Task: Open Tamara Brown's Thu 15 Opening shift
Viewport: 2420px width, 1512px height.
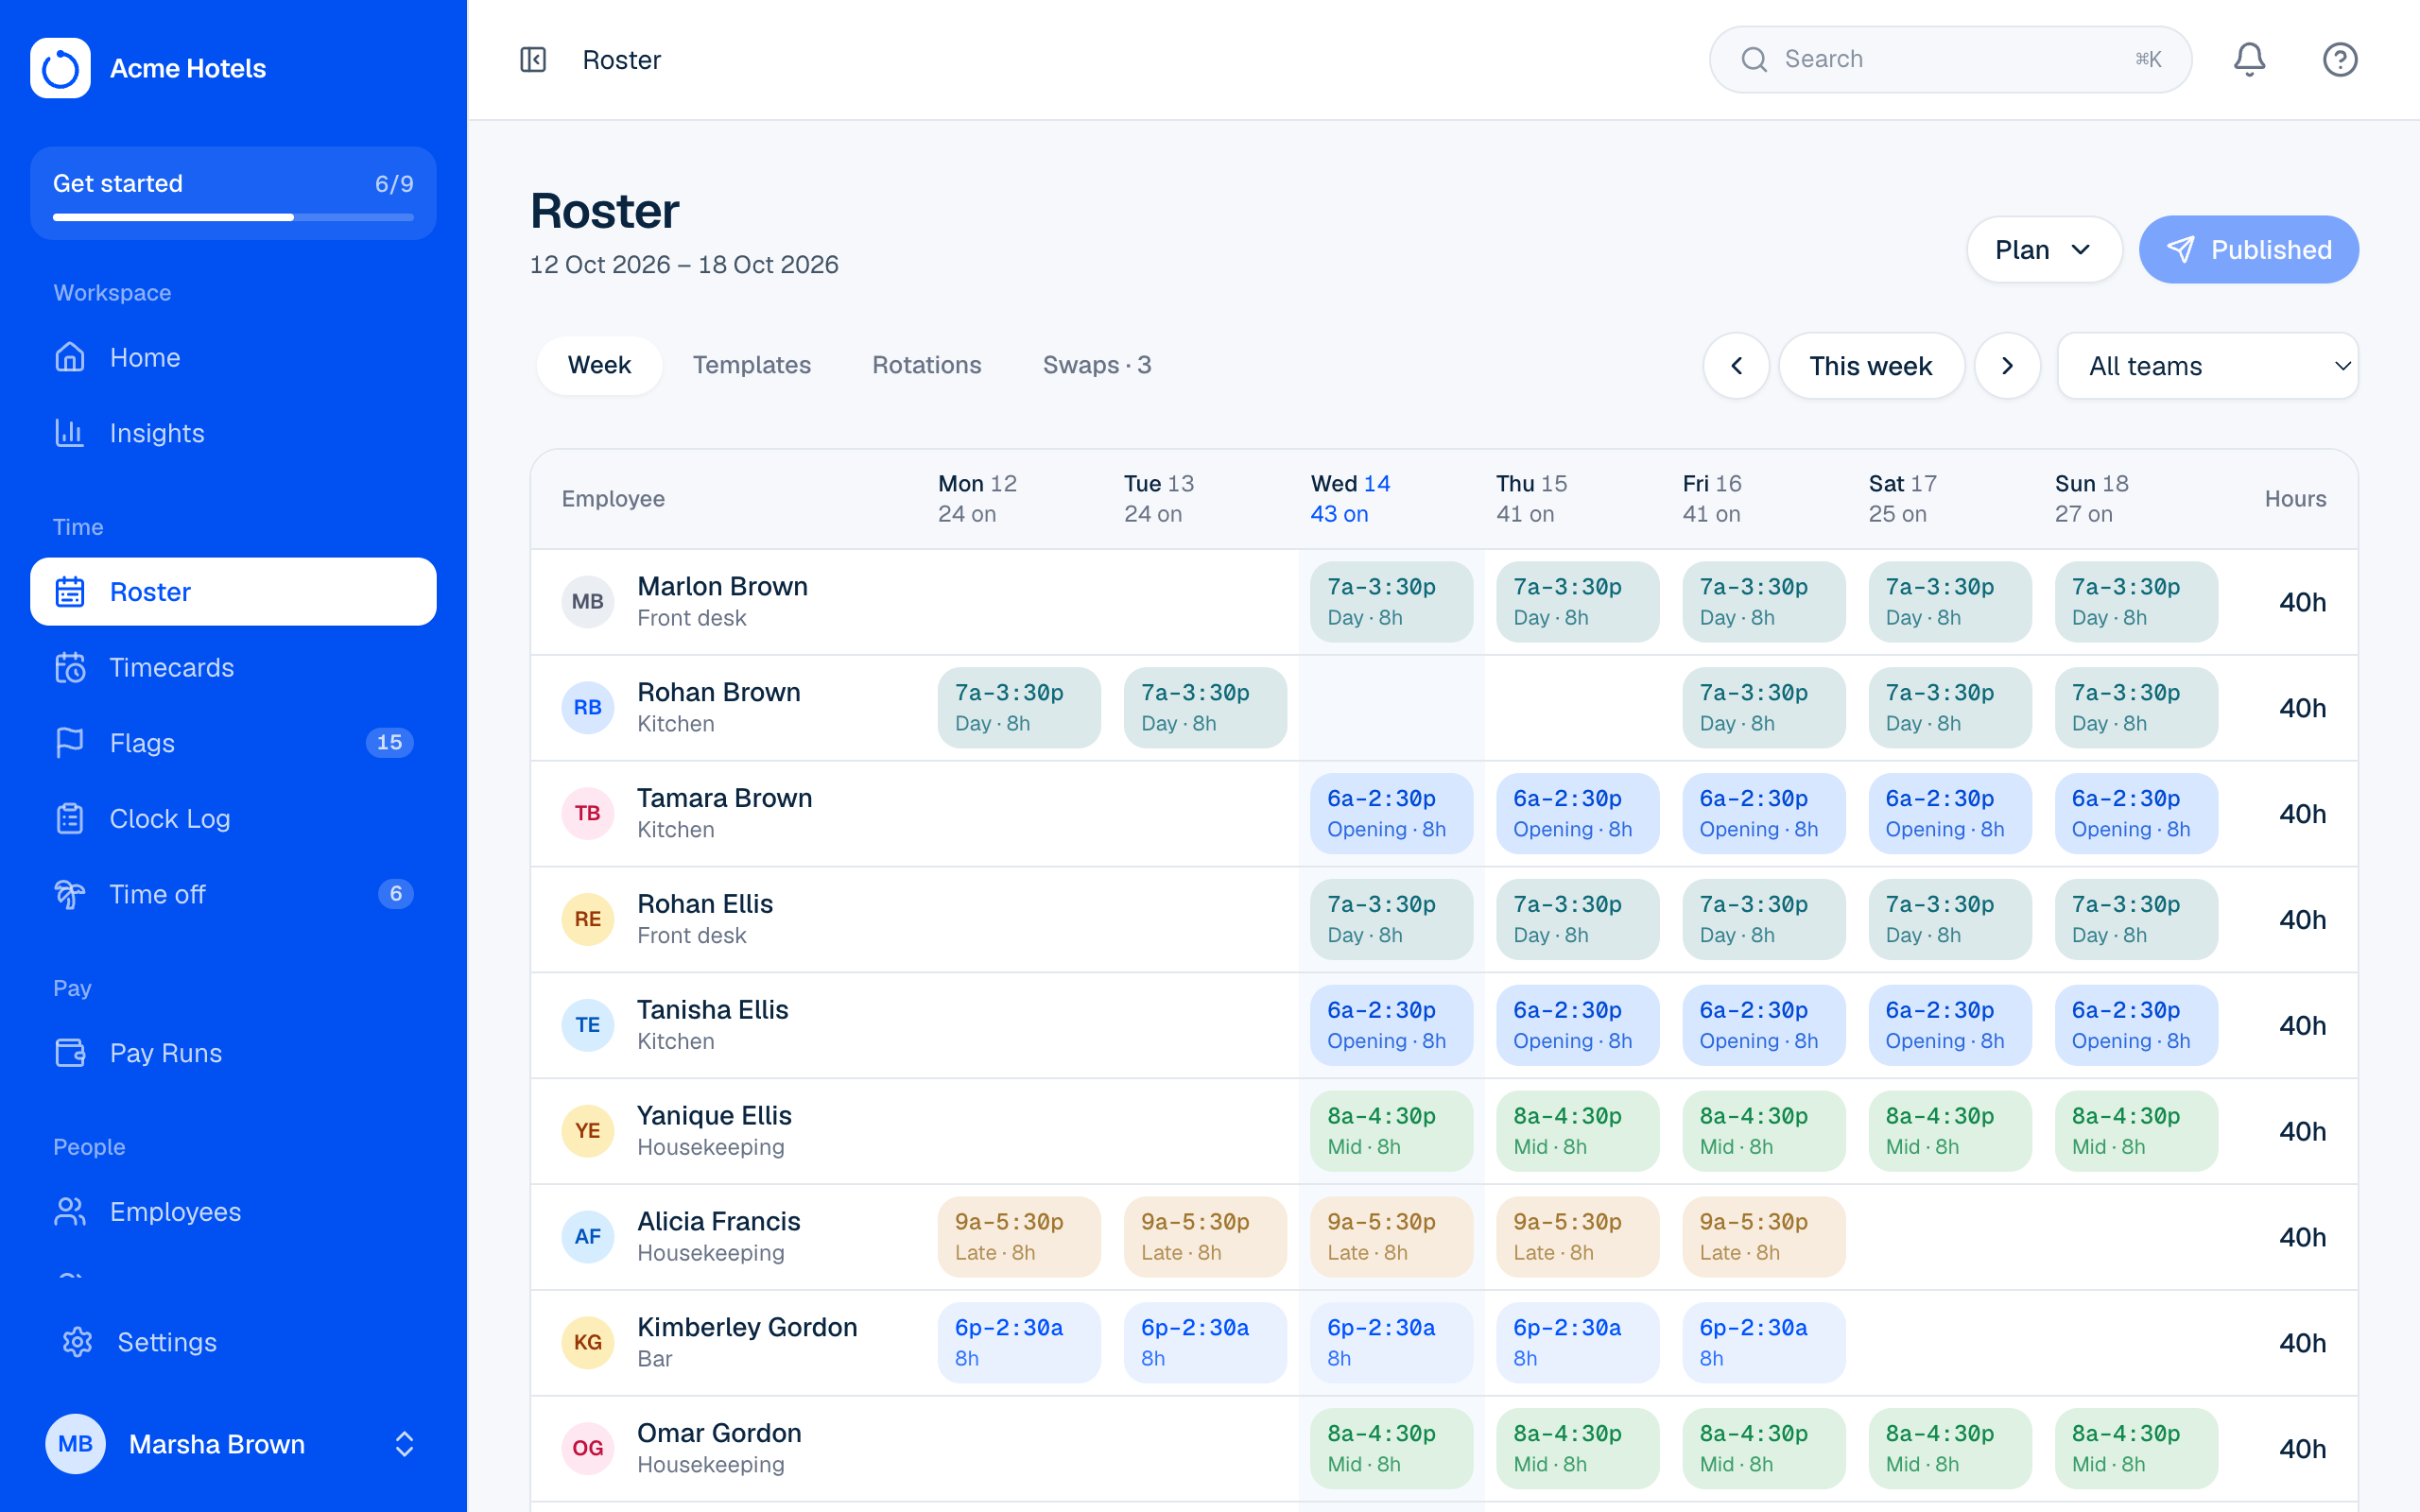Action: [x=1577, y=814]
